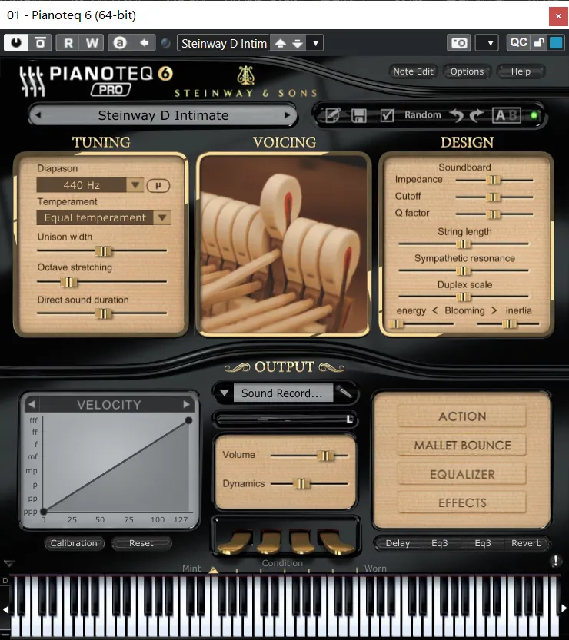Open the ACTION panel
The image size is (569, 640).
pyautogui.click(x=462, y=416)
